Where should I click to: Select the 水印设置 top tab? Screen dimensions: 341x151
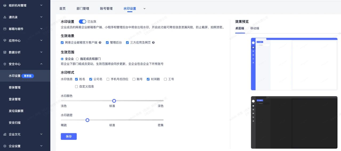tap(130, 9)
